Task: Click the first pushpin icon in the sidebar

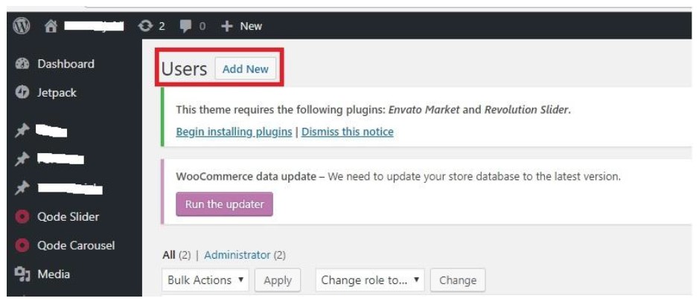Action: click(x=22, y=131)
